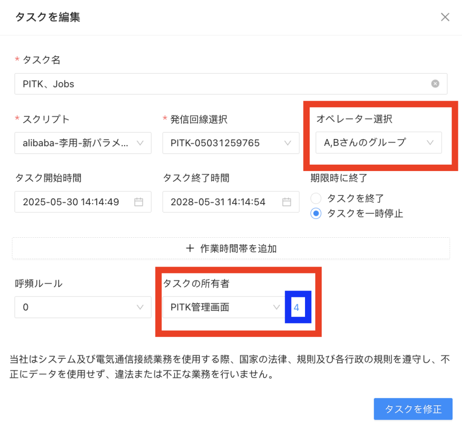
Task: Open the スクリプト dropdown
Action: [83, 143]
